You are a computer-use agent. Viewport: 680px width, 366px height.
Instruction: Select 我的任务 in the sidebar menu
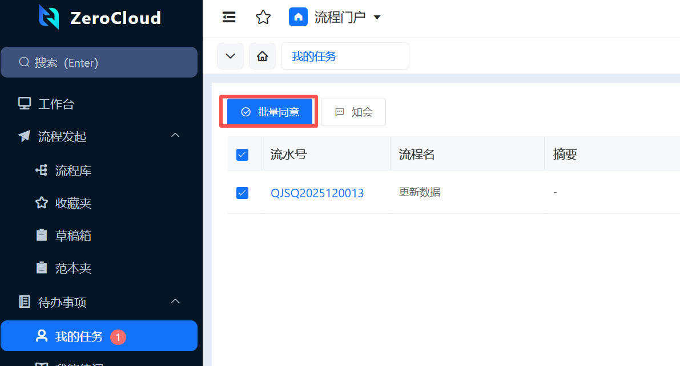[79, 336]
